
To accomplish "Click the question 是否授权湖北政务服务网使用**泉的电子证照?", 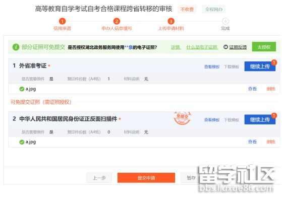I will click(x=112, y=47).
